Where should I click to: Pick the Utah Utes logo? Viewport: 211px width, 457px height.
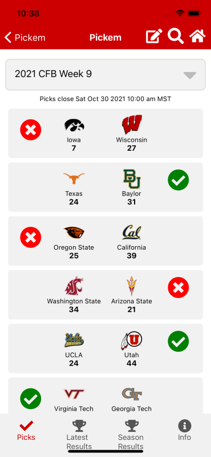[x=132, y=340]
